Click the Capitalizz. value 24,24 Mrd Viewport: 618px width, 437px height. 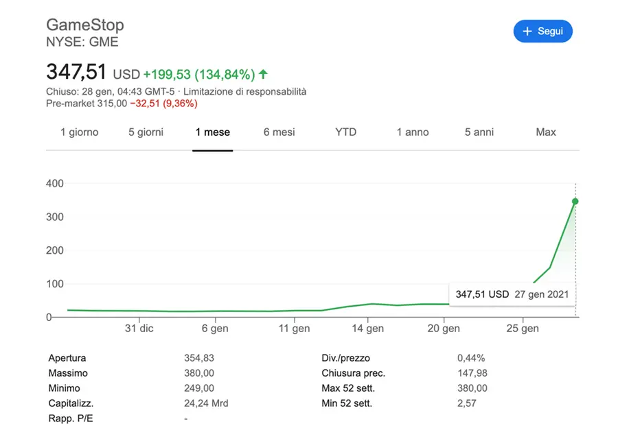tap(206, 403)
